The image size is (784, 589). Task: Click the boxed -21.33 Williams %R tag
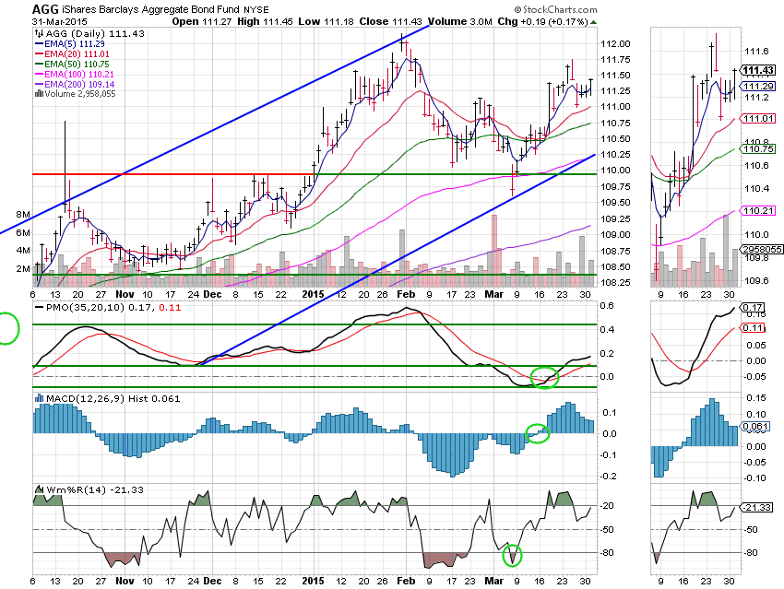(758, 507)
